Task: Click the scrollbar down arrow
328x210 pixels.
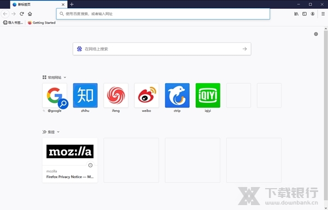Action: coord(326,208)
